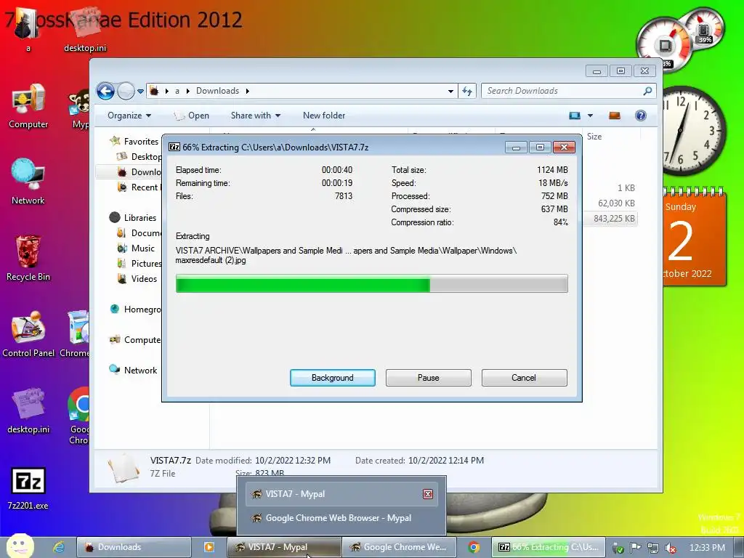The height and width of the screenshot is (558, 744).
Task: Open Explorer Help icon
Action: (641, 116)
